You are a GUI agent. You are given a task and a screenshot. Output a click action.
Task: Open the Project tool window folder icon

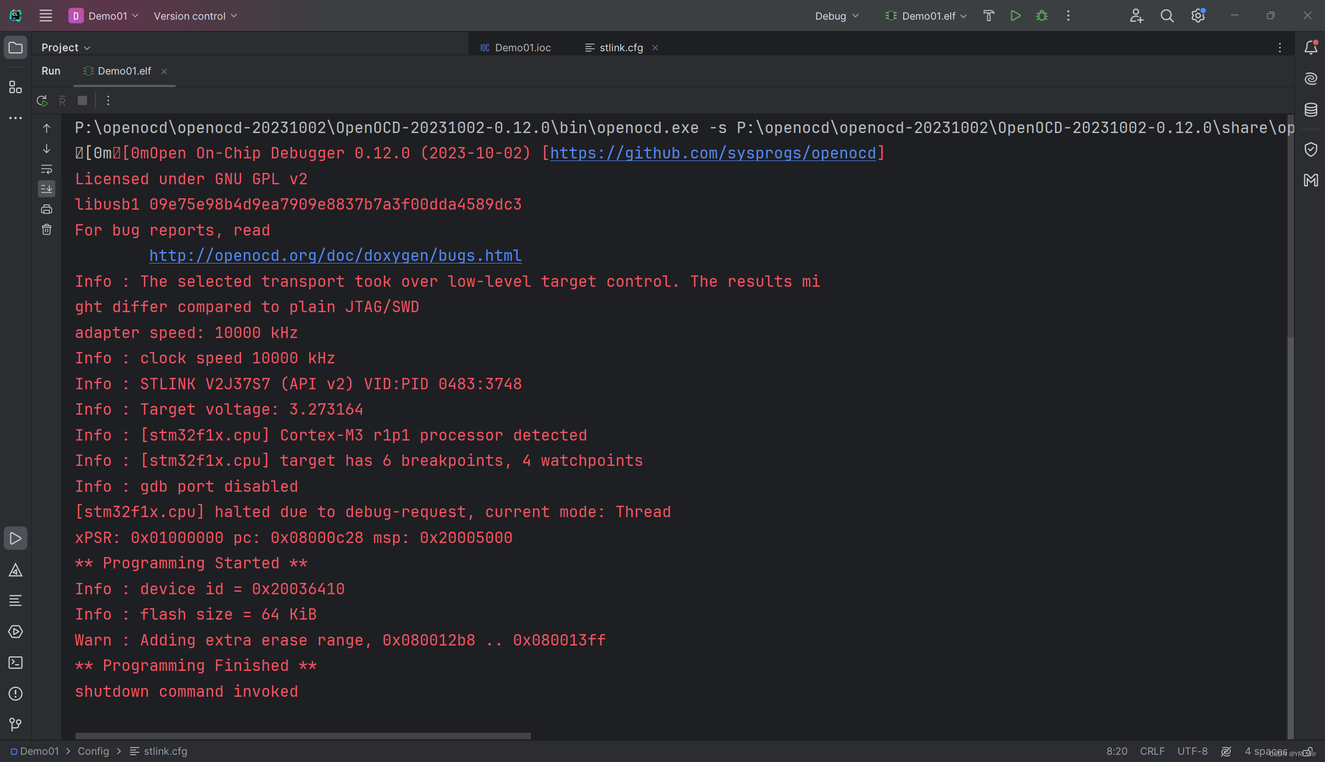tap(15, 48)
